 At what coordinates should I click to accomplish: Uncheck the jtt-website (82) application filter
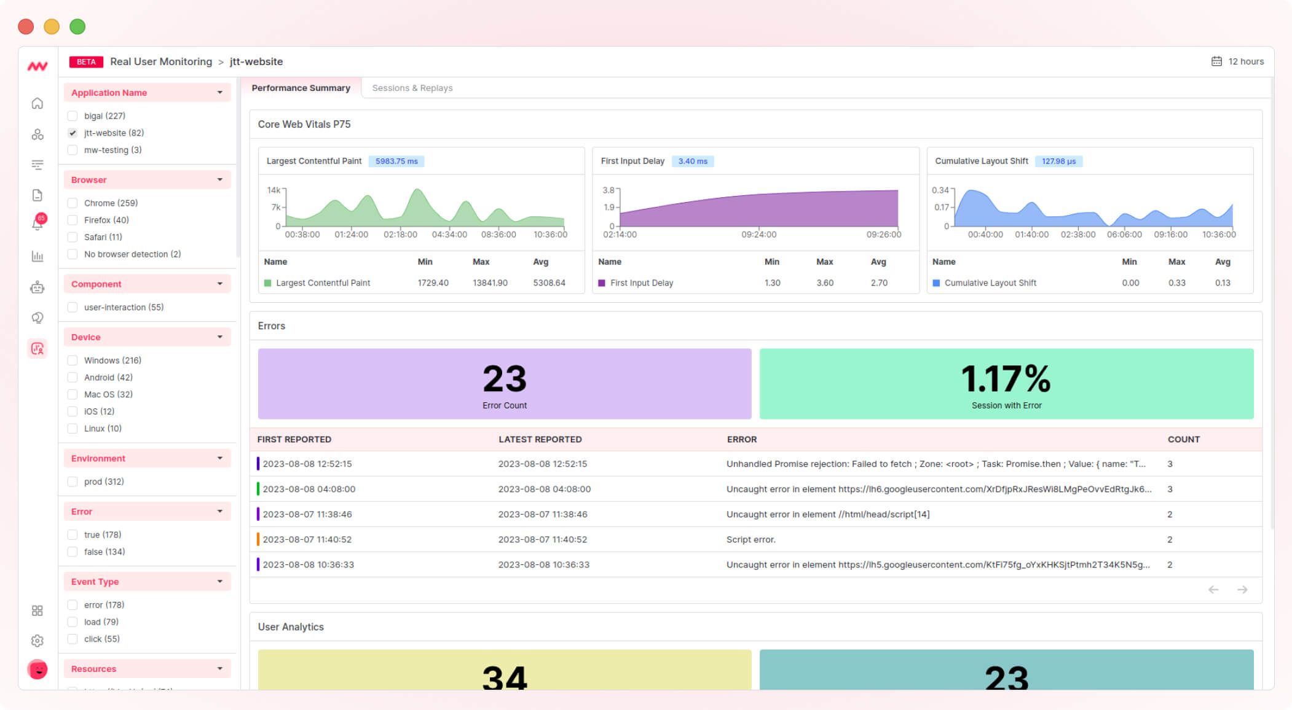73,133
